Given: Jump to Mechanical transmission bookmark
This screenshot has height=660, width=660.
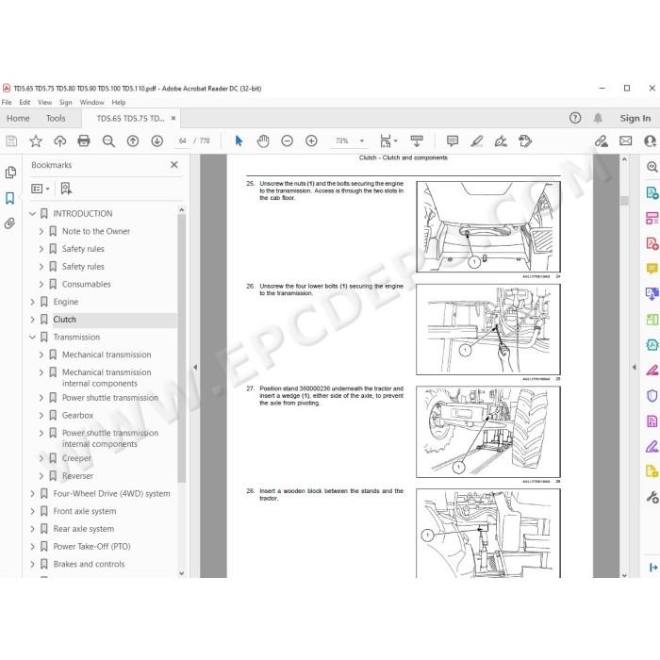Looking at the screenshot, I should tap(107, 355).
